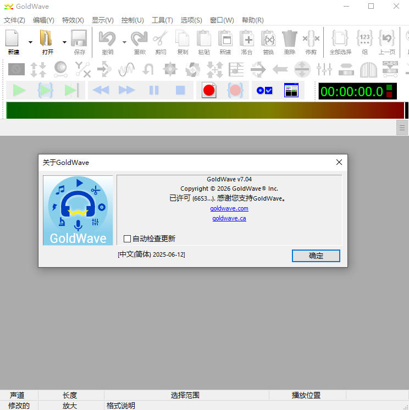Enable the 自动检查更新 checkbox
Viewport: 409px width, 410px height.
click(x=127, y=239)
